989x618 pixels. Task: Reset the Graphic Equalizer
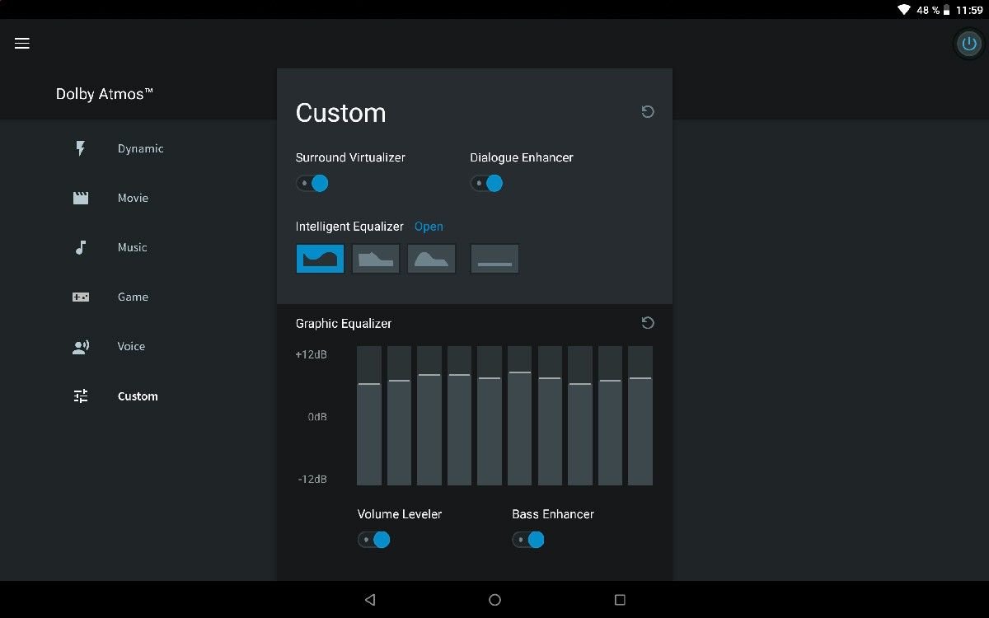pos(648,323)
